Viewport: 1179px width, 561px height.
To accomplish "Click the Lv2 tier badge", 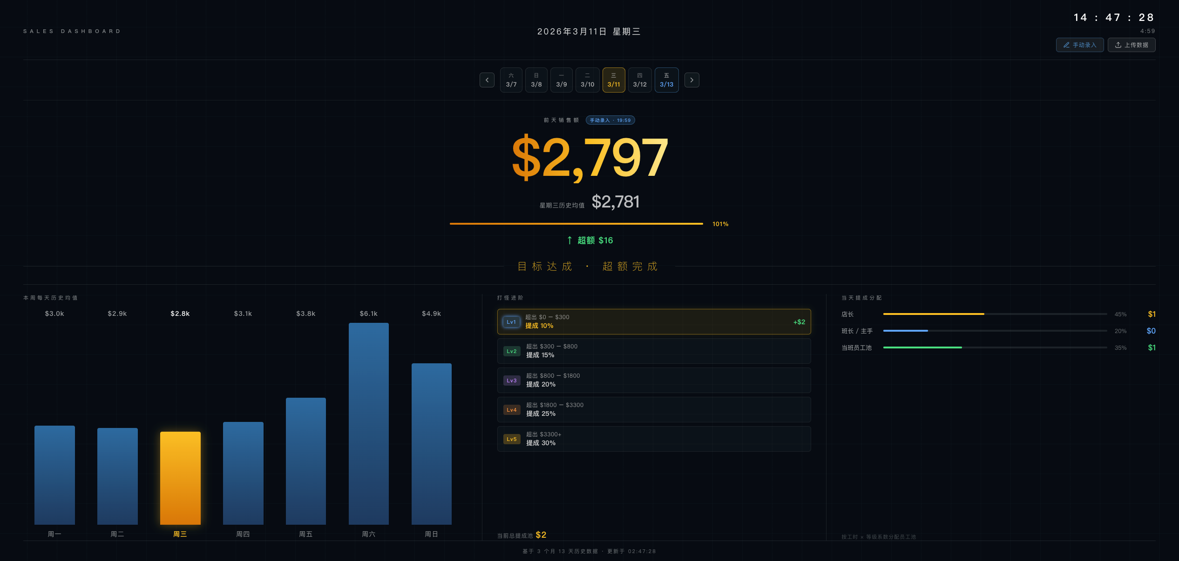I will (511, 351).
